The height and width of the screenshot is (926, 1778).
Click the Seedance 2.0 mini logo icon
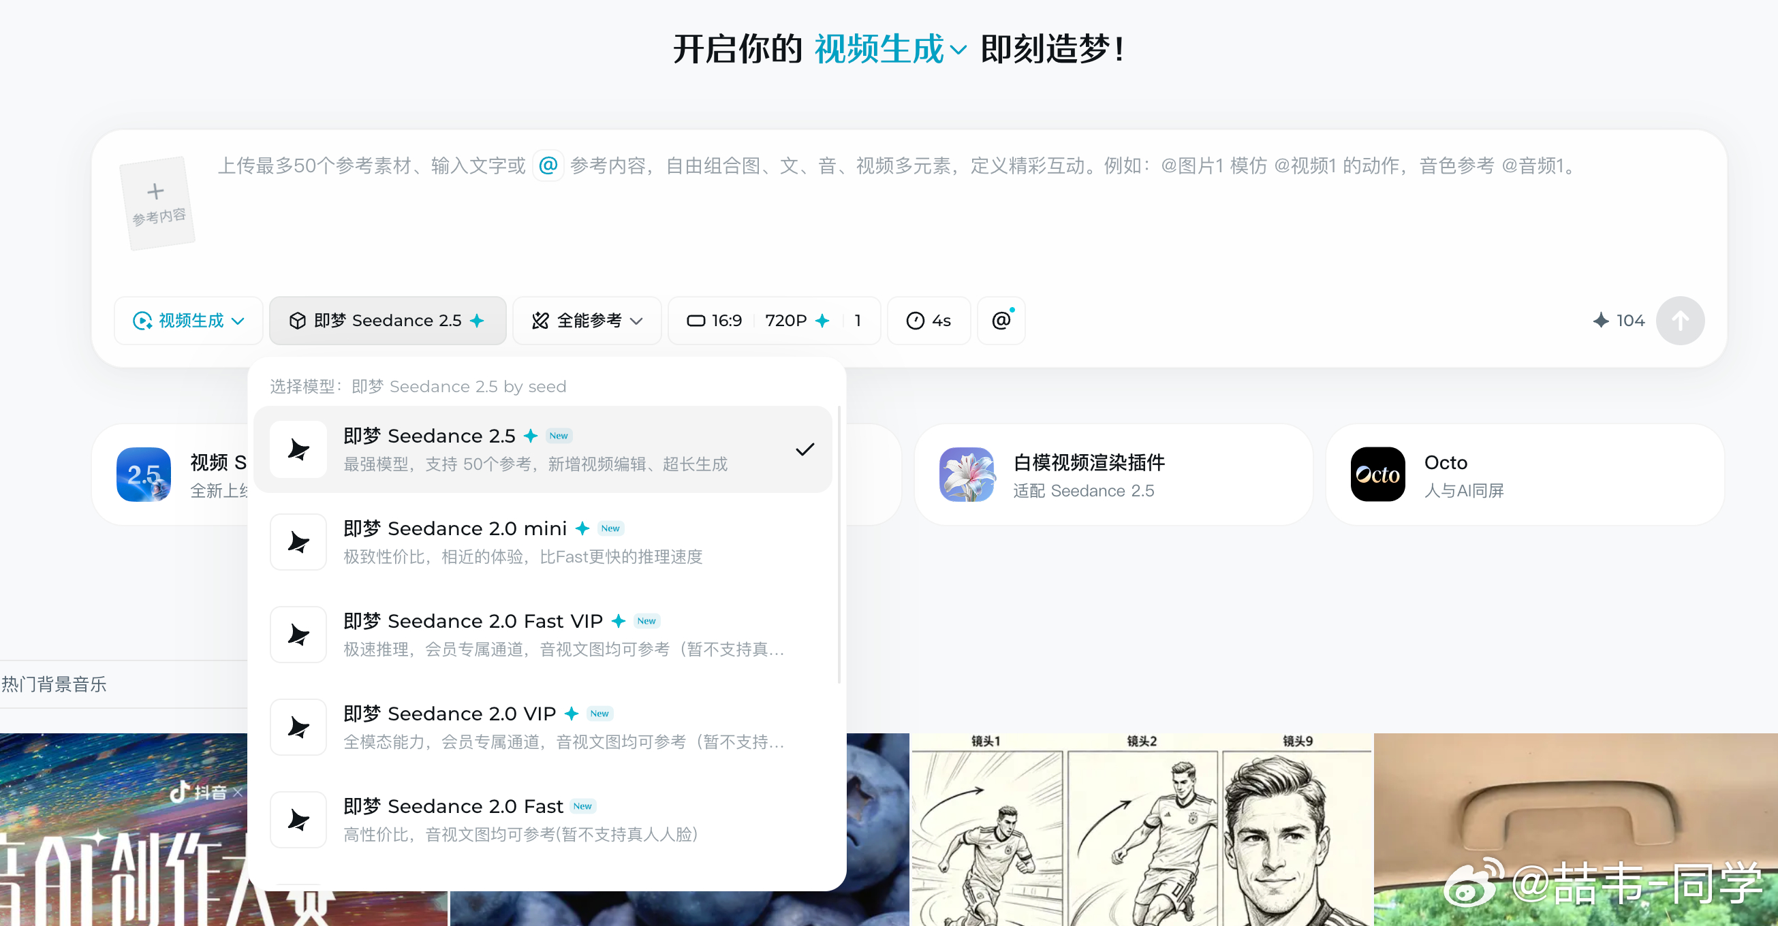298,542
